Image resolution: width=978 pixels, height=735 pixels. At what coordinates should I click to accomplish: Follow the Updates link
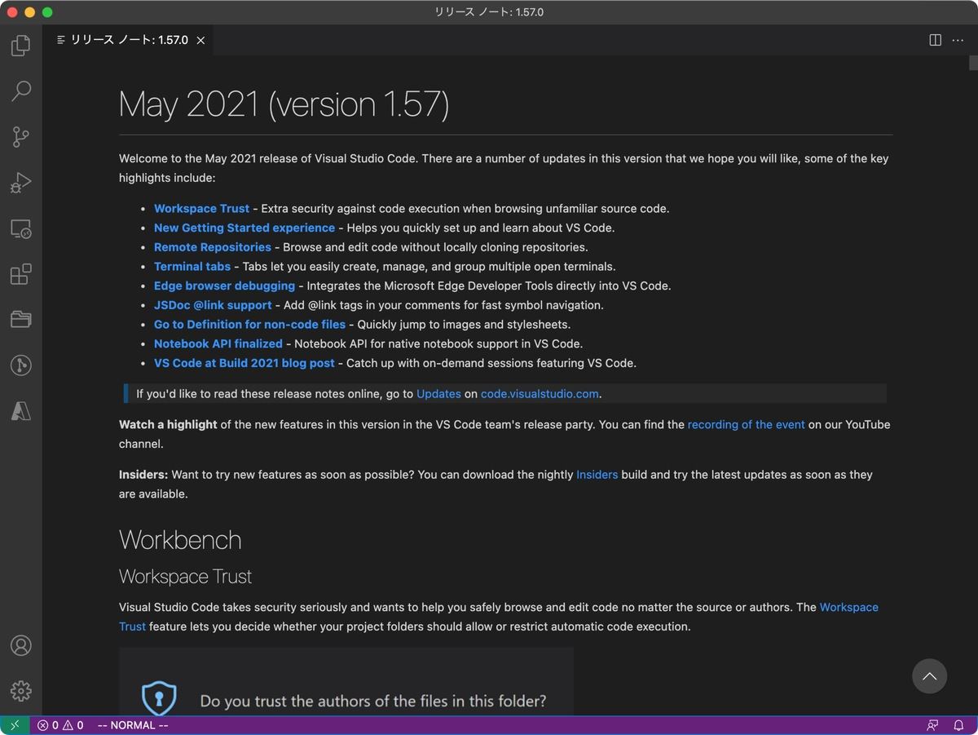click(438, 394)
